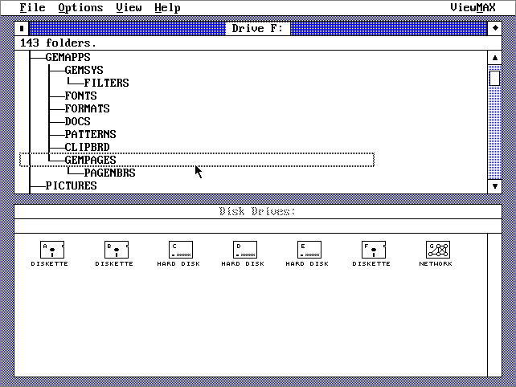
Task: Select the drive D hard disk icon
Action: [x=244, y=250]
